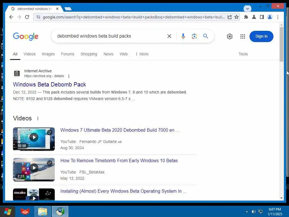Clear the search query with X
289x217 pixels.
point(169,36)
